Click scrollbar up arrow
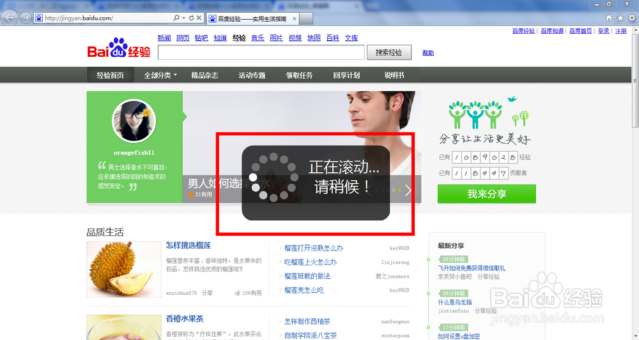Screen dimensions: 639x340 point(635,30)
